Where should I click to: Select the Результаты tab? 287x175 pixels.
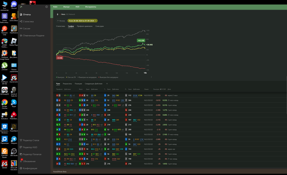point(67,84)
